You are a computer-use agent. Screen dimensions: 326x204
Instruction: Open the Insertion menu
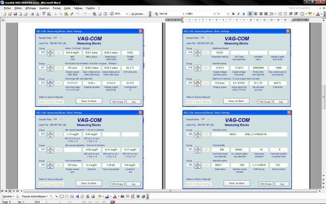point(44,8)
